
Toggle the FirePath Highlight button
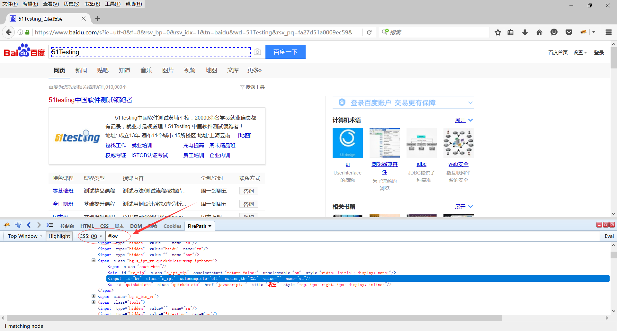(59, 236)
